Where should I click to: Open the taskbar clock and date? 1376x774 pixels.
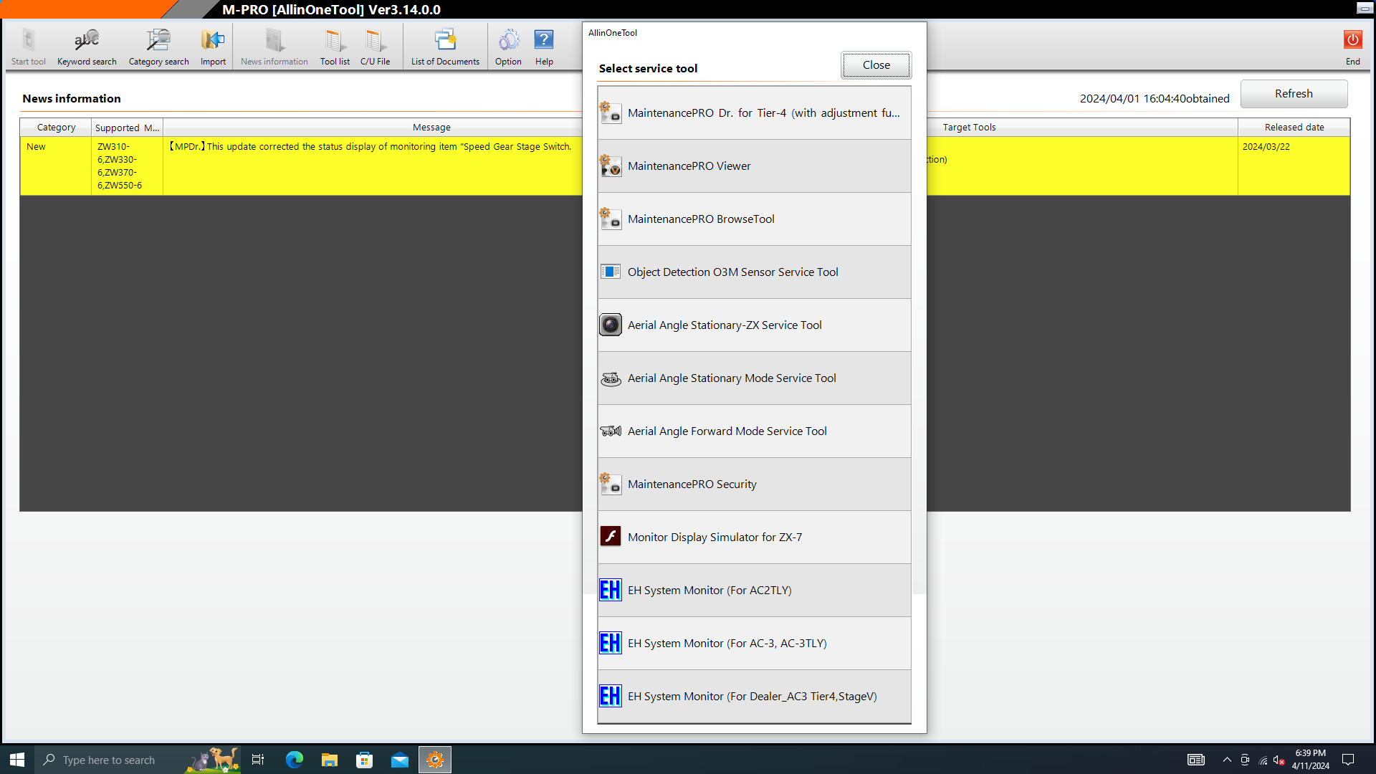pos(1310,760)
